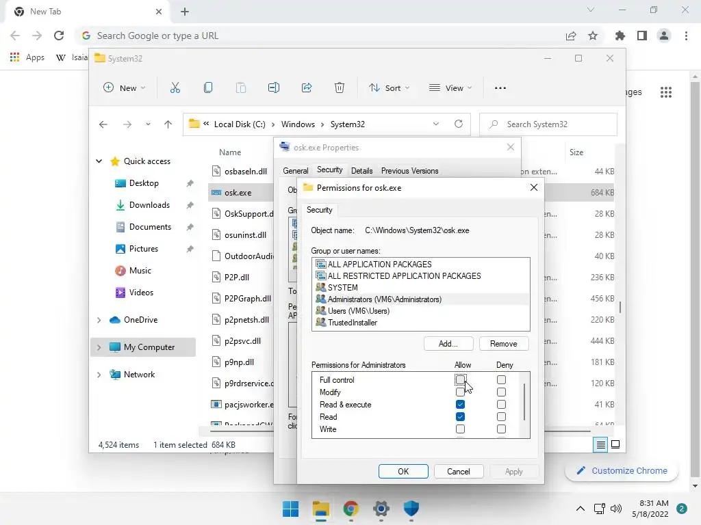
Task: Show hidden system tray icons chevron
Action: (580, 509)
